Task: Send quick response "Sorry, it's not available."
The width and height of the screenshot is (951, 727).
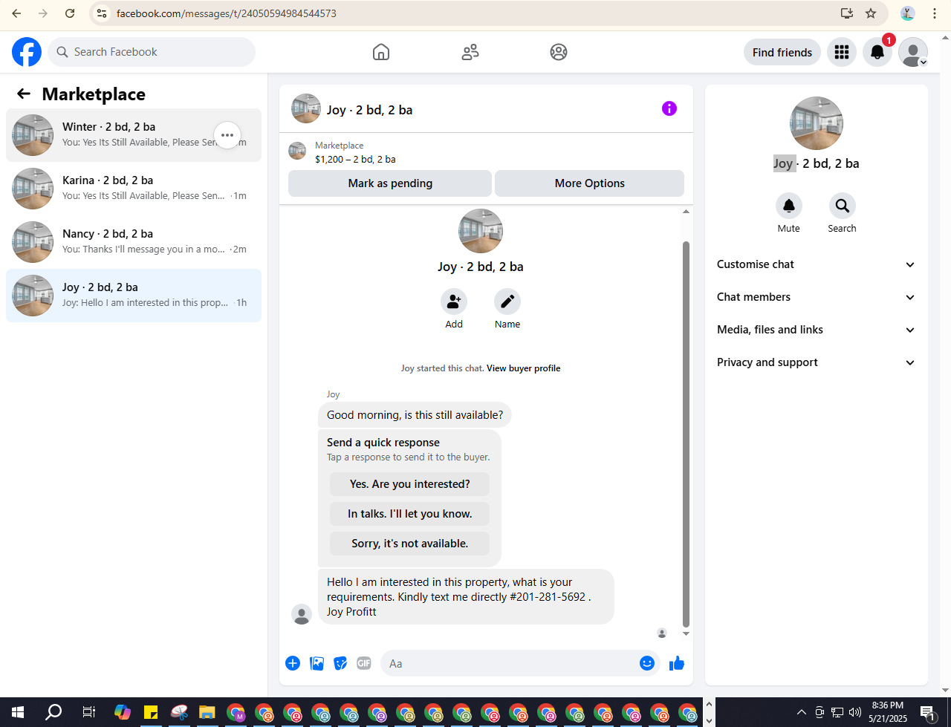Action: click(409, 544)
